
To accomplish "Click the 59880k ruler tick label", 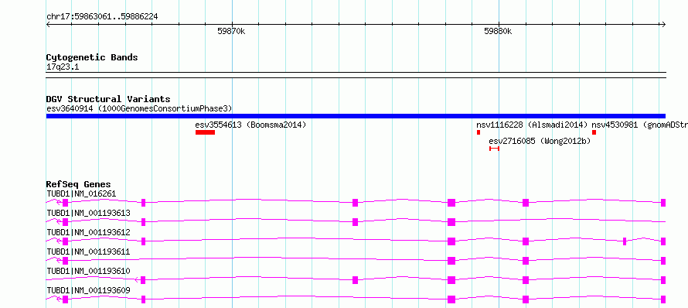I will (498, 32).
